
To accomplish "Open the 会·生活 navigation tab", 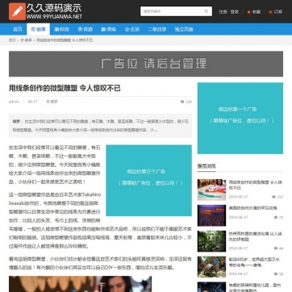I will coord(132,29).
